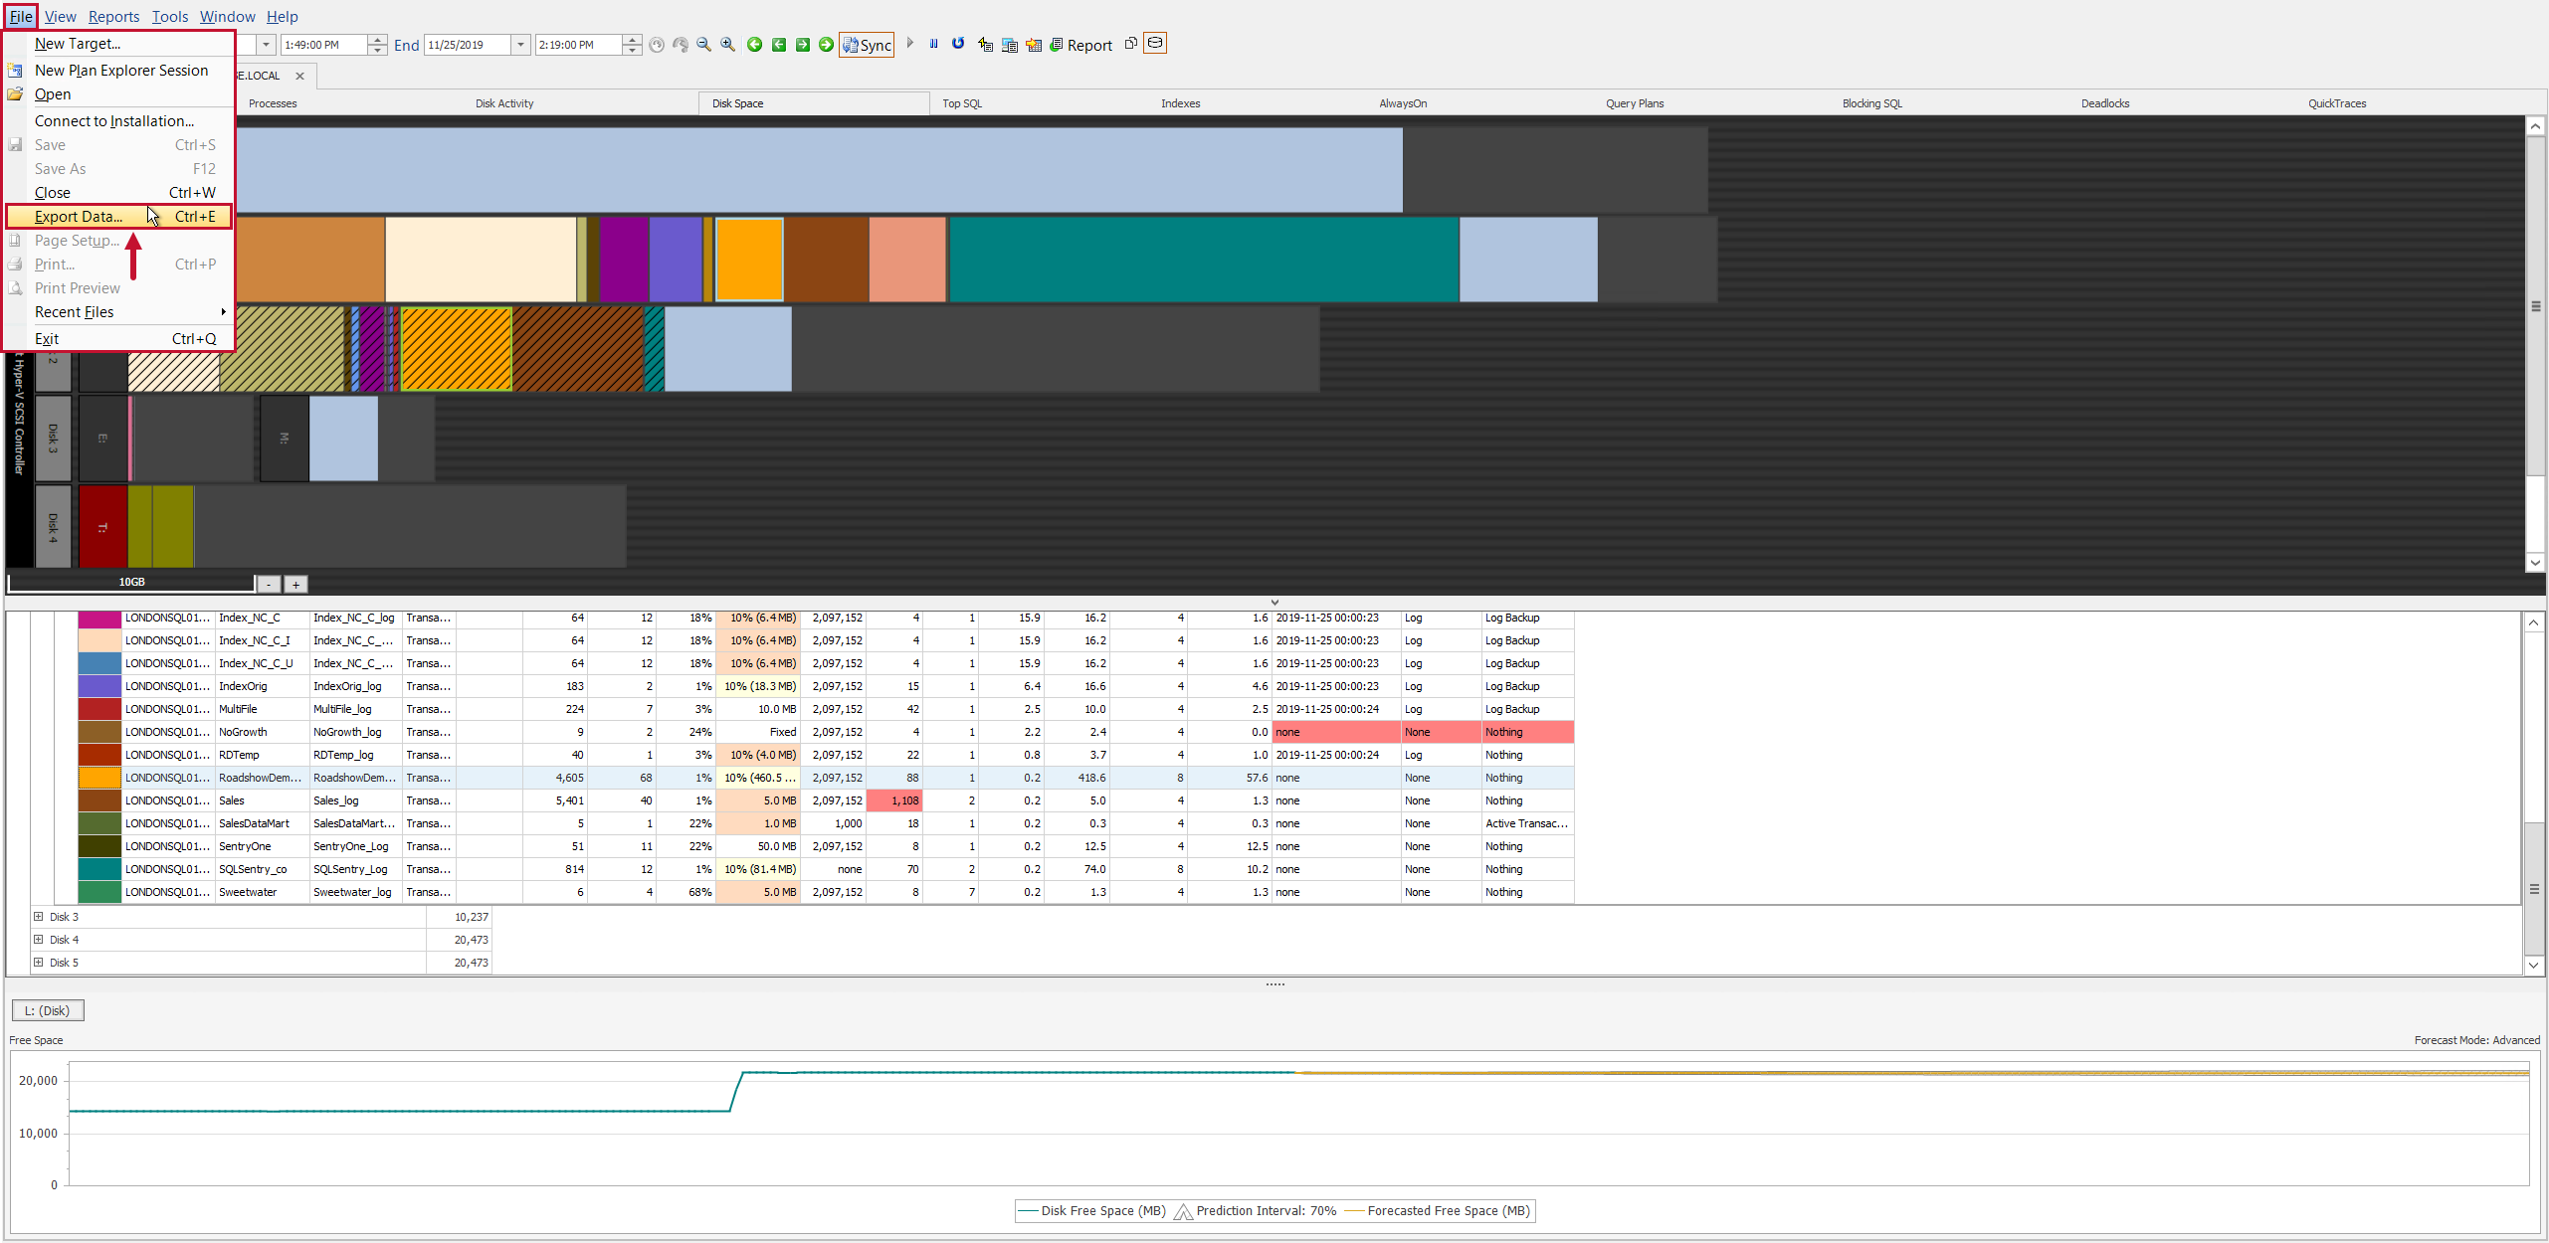Click the green back navigation arrow icon
Viewport: 2549px width, 1243px height.
[754, 44]
